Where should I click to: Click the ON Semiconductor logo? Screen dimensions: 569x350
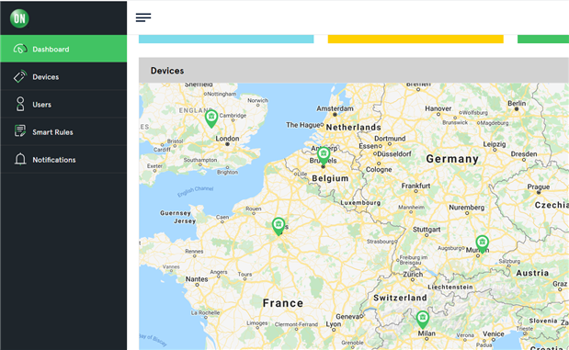point(19,18)
